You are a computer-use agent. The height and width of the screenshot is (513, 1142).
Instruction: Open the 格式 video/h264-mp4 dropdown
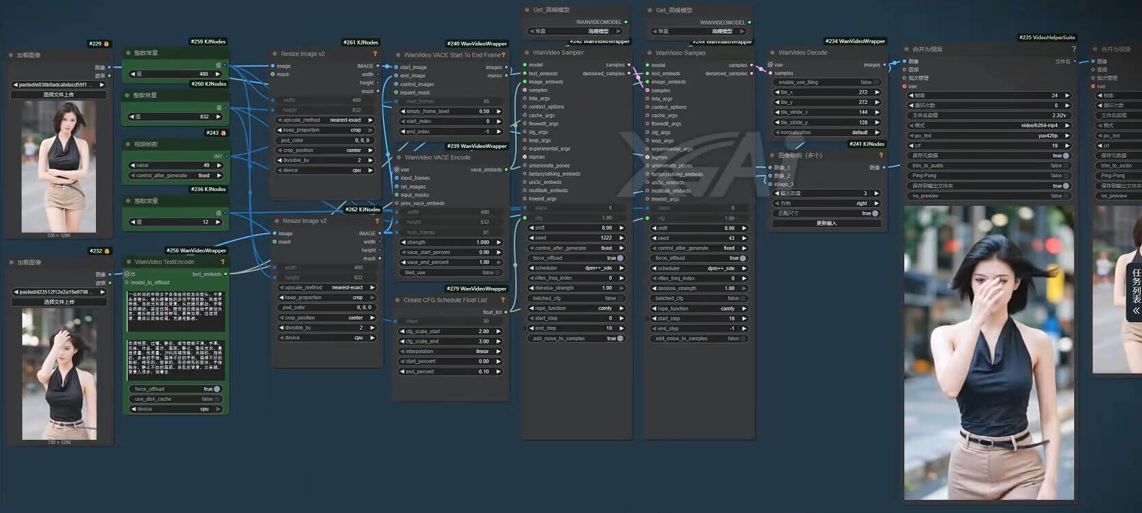click(x=989, y=126)
